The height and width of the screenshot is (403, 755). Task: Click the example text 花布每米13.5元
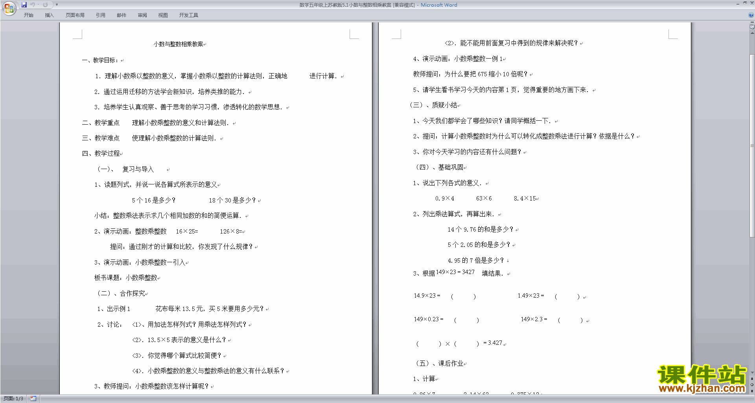pos(179,309)
